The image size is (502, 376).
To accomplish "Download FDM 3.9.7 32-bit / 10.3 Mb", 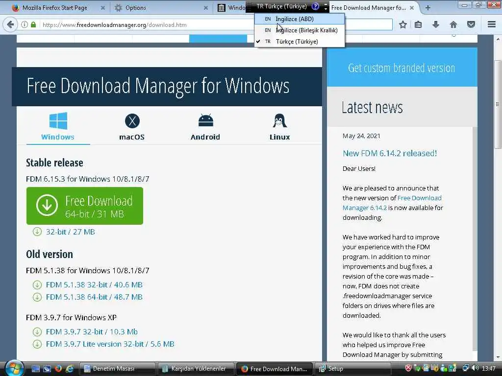I will click(x=92, y=332).
